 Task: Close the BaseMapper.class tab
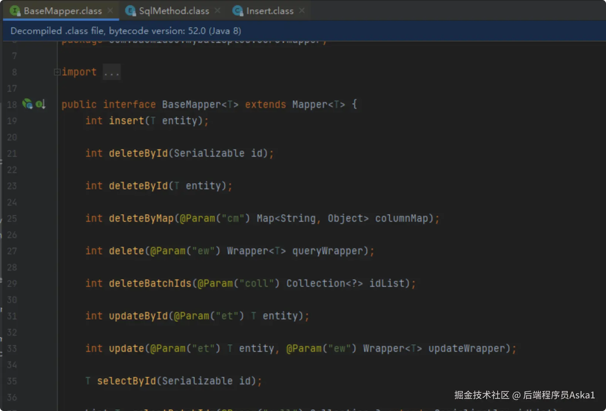[110, 11]
